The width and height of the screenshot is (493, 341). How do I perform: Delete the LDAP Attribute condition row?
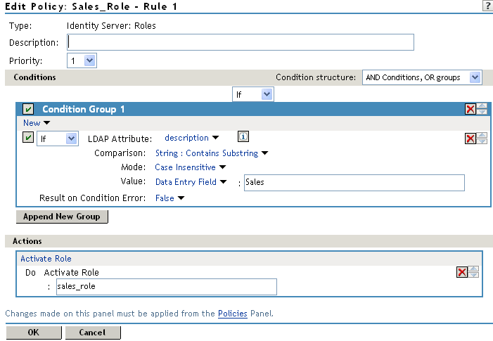pyautogui.click(x=470, y=139)
